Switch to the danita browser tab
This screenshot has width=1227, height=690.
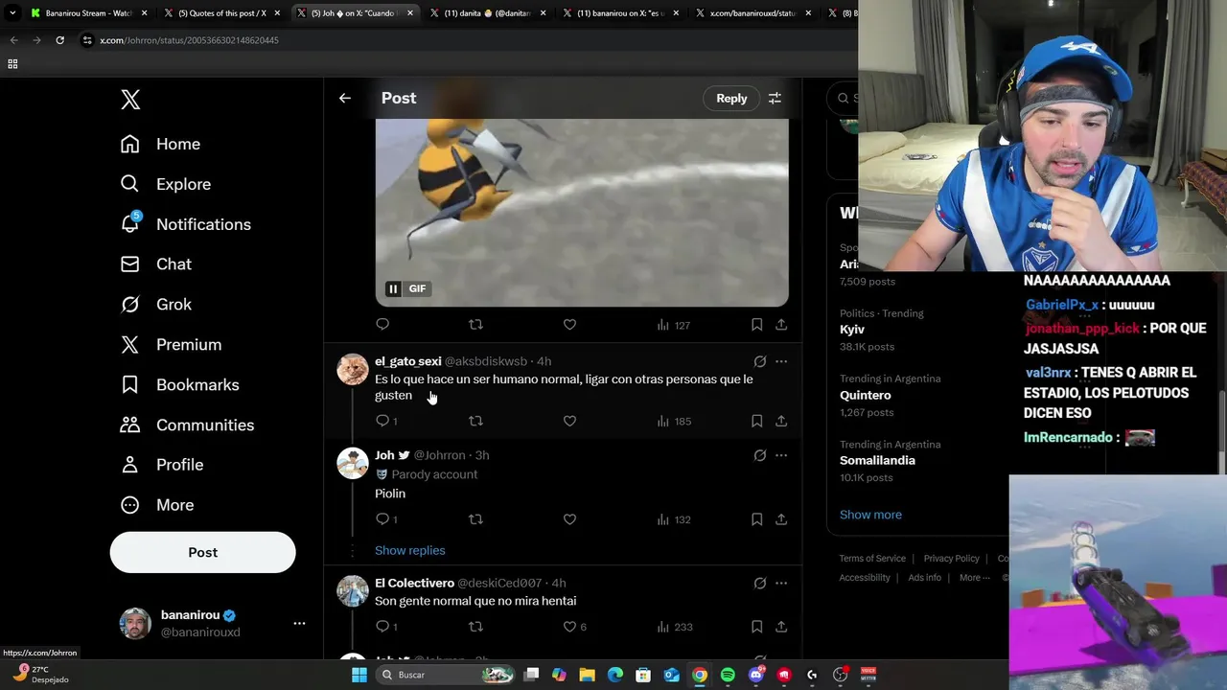click(487, 13)
